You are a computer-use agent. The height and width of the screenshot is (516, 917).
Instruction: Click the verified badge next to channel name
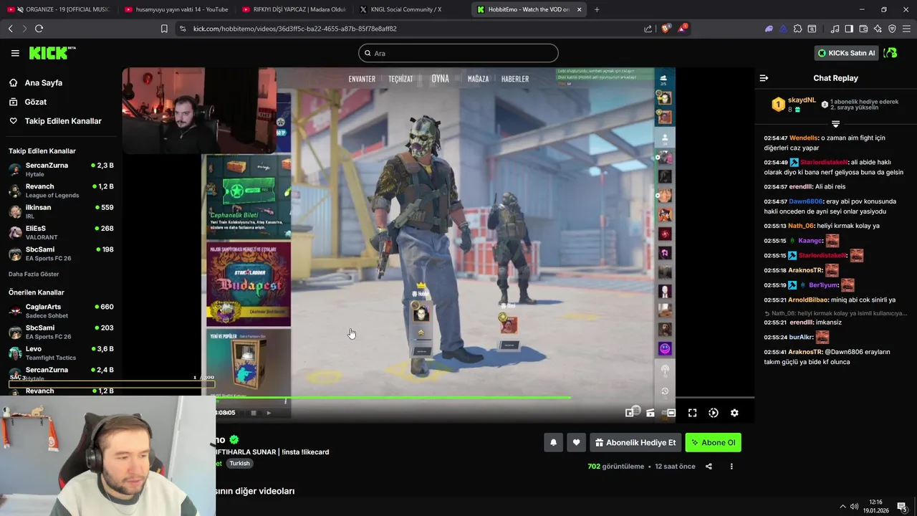coord(234,440)
